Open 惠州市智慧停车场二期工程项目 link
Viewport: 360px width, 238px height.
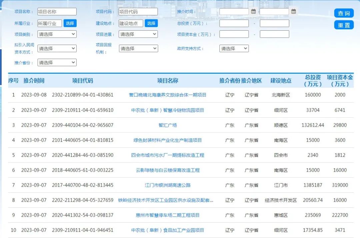pos(168,215)
